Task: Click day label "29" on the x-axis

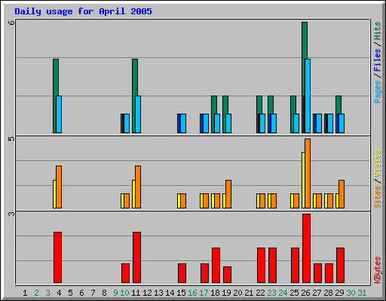Action: [339, 293]
